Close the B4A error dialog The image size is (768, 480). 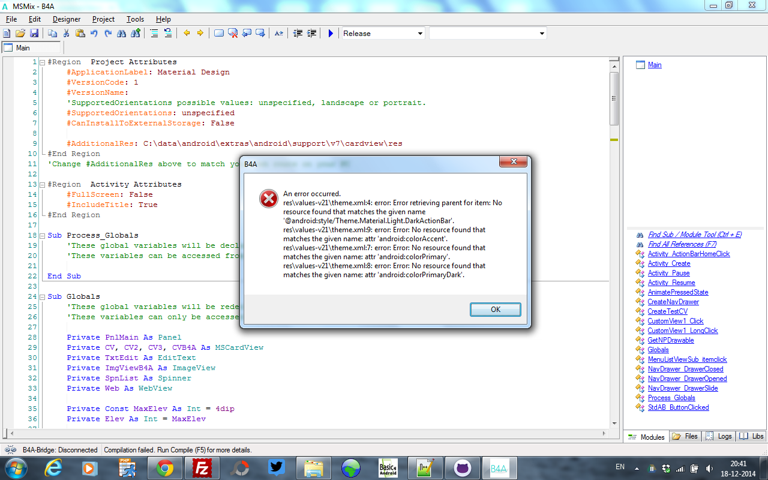[514, 163]
